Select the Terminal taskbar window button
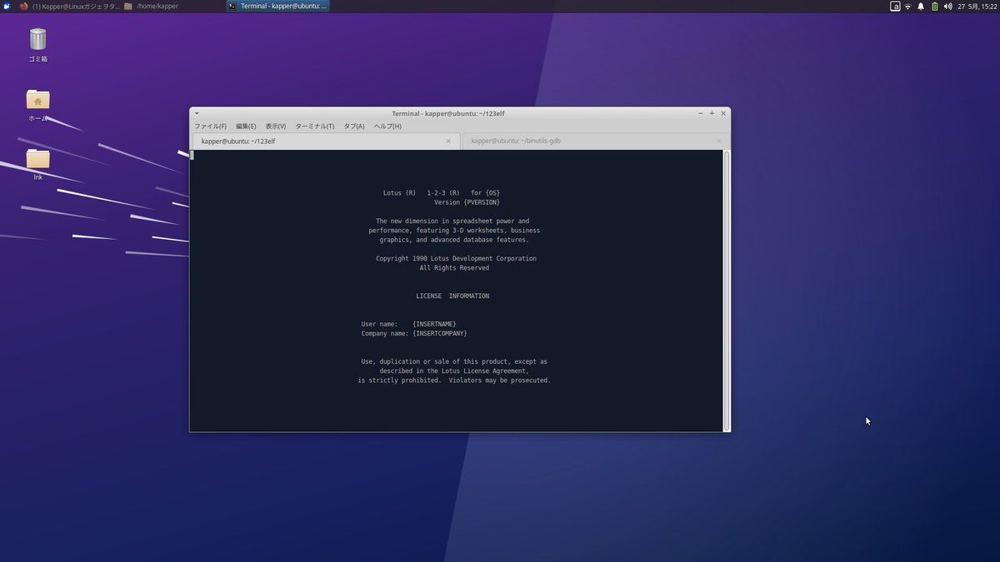Viewport: 1000px width, 562px height. click(x=277, y=6)
